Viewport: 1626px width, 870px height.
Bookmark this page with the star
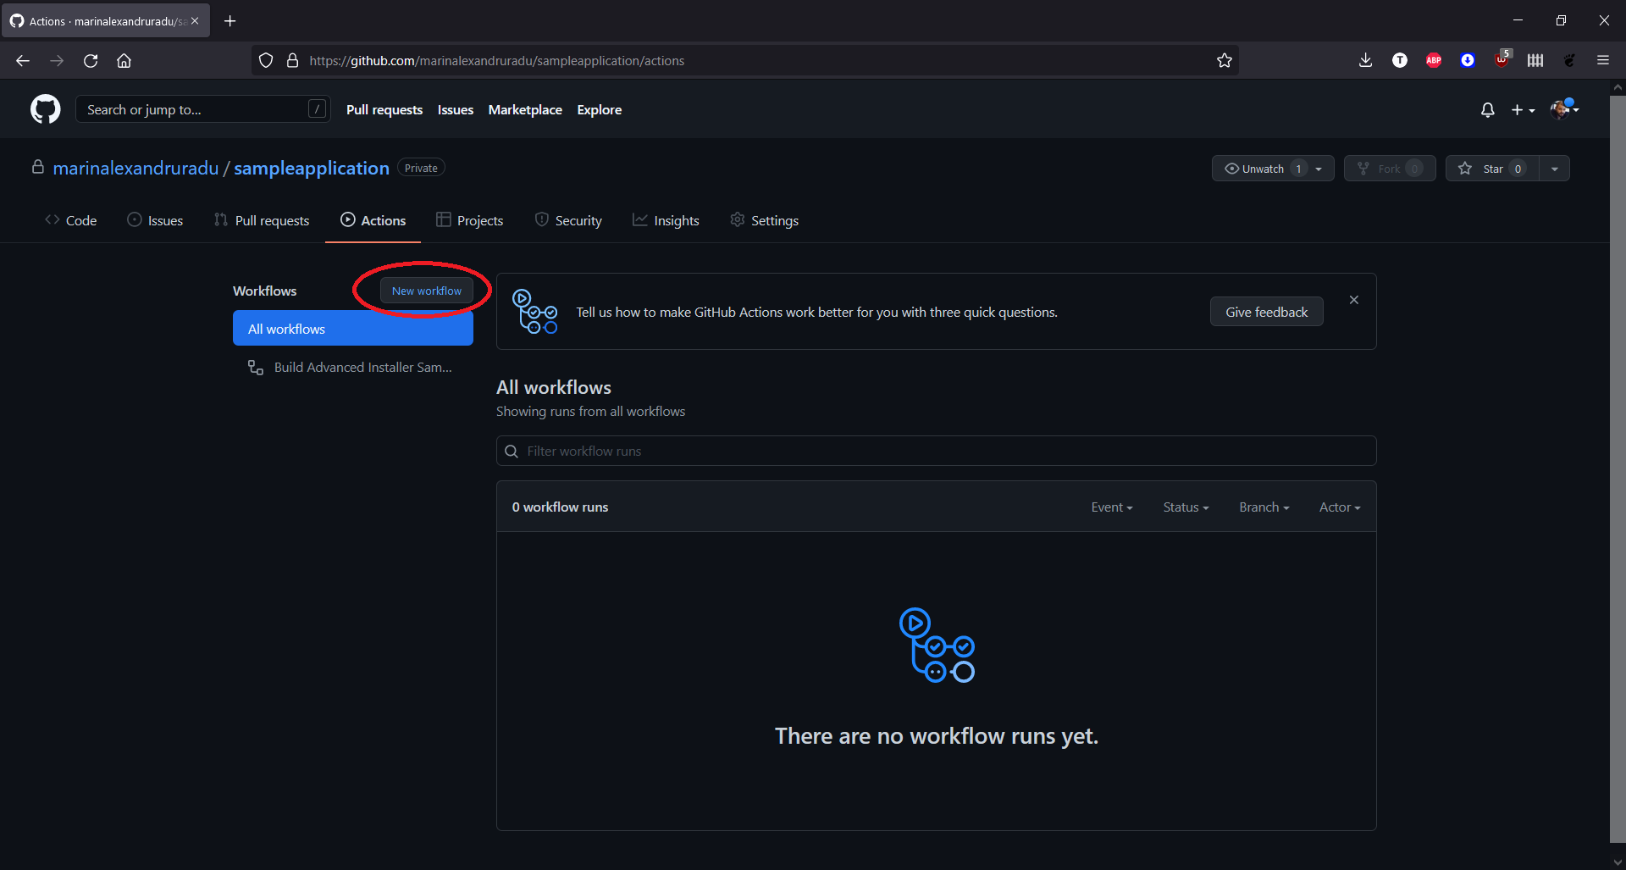(1224, 60)
